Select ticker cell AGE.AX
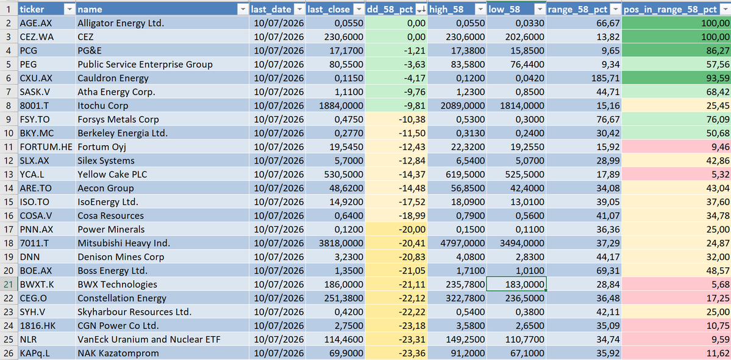Viewport: 731px width, 360px height. [x=46, y=23]
